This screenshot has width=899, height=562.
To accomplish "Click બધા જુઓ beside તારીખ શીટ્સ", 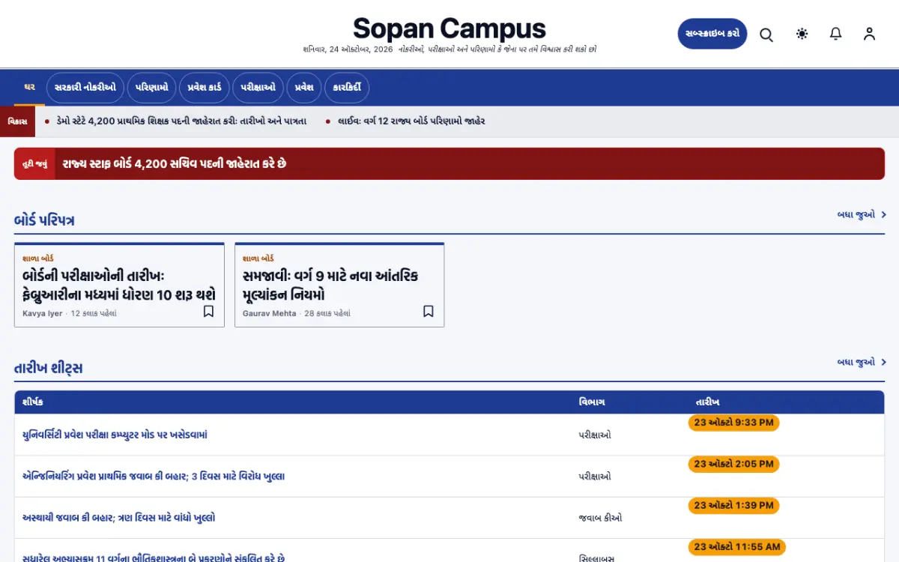I will click(x=862, y=363).
